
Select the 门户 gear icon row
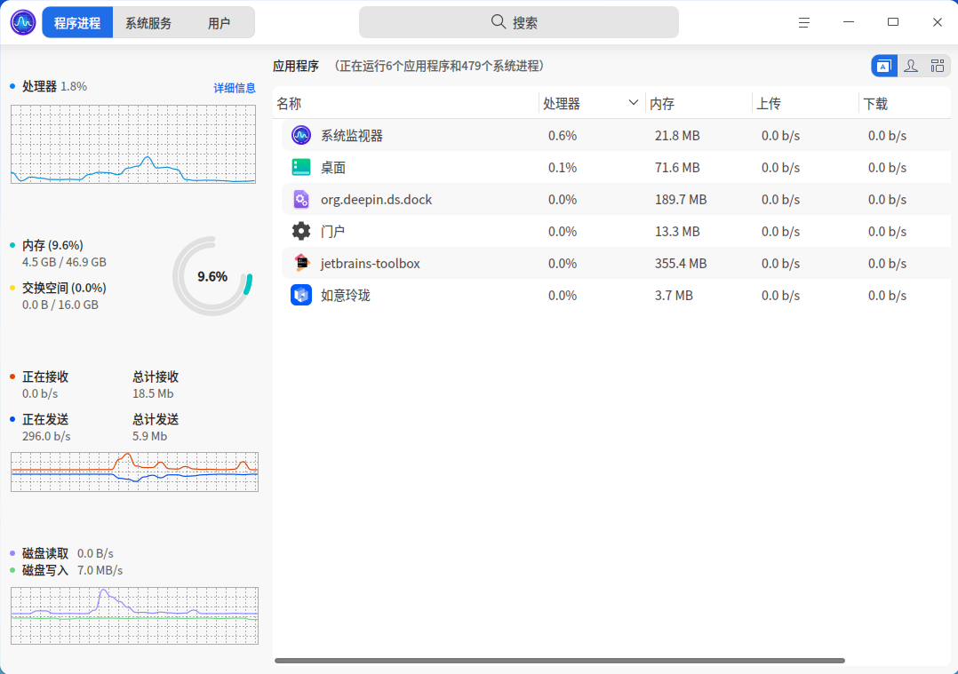300,232
